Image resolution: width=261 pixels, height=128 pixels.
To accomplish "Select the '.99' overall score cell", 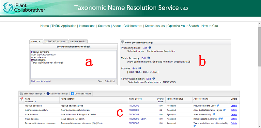I will tap(161, 110).
